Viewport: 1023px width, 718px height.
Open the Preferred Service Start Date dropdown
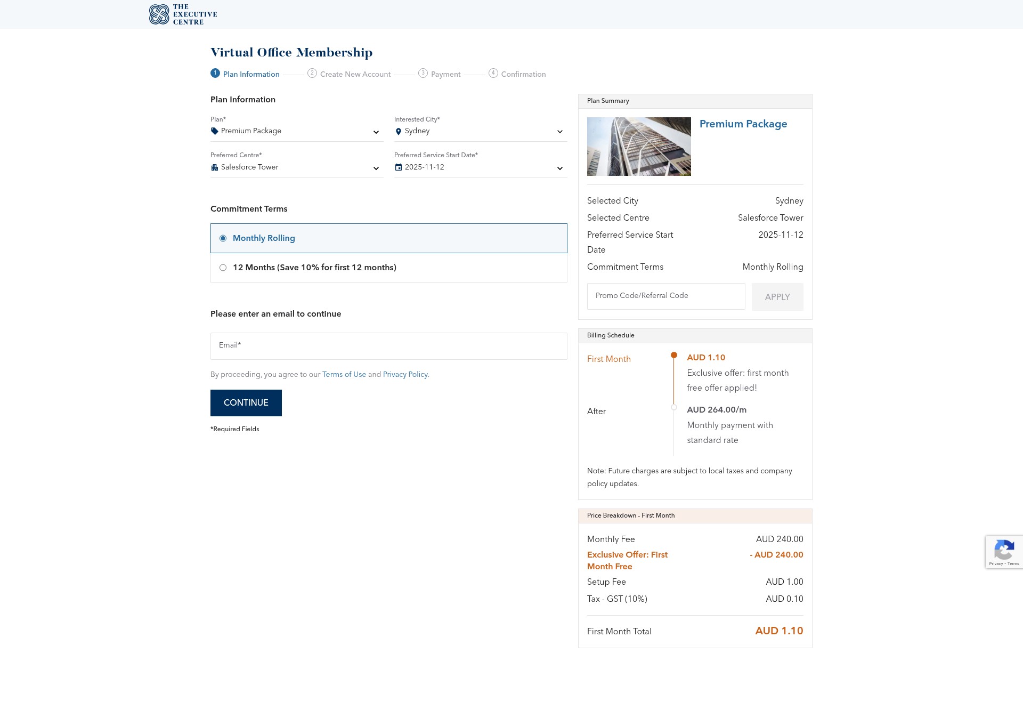coord(481,167)
